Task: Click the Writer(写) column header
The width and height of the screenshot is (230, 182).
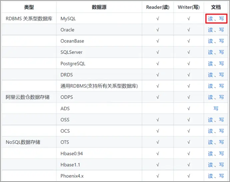Action: pos(189,7)
